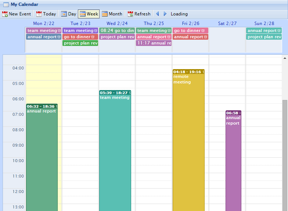Switch to Week view

tap(89, 14)
